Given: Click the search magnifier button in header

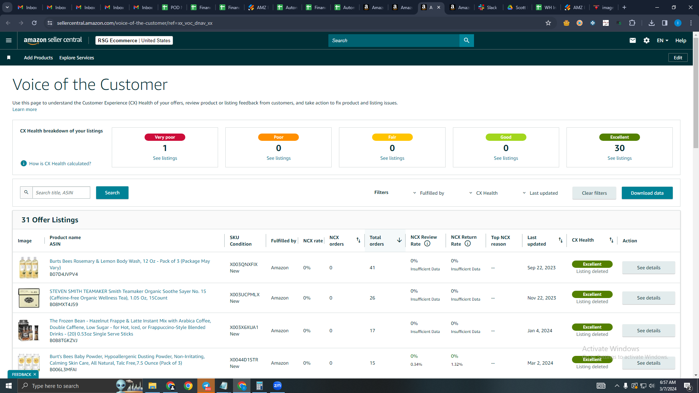Looking at the screenshot, I should (466, 40).
